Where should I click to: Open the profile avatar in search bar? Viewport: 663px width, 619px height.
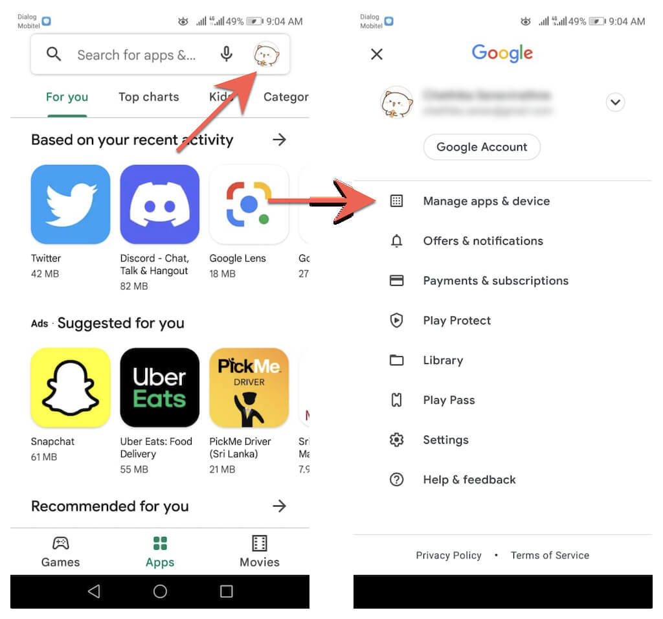click(266, 54)
